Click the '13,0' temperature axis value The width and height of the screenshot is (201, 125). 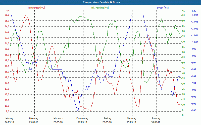coord(7,89)
